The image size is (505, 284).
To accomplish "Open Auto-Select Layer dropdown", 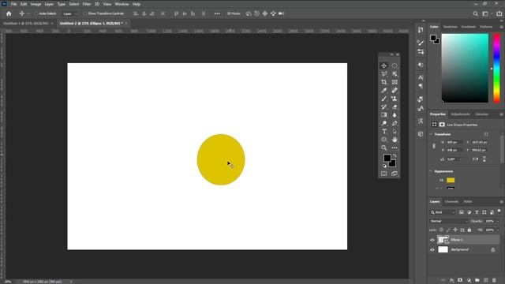I will pos(70,13).
